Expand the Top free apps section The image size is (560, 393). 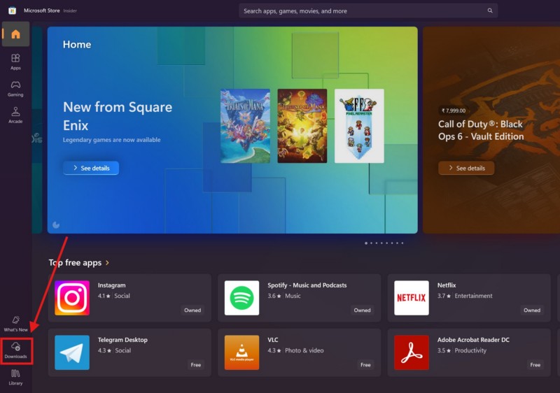tap(107, 263)
